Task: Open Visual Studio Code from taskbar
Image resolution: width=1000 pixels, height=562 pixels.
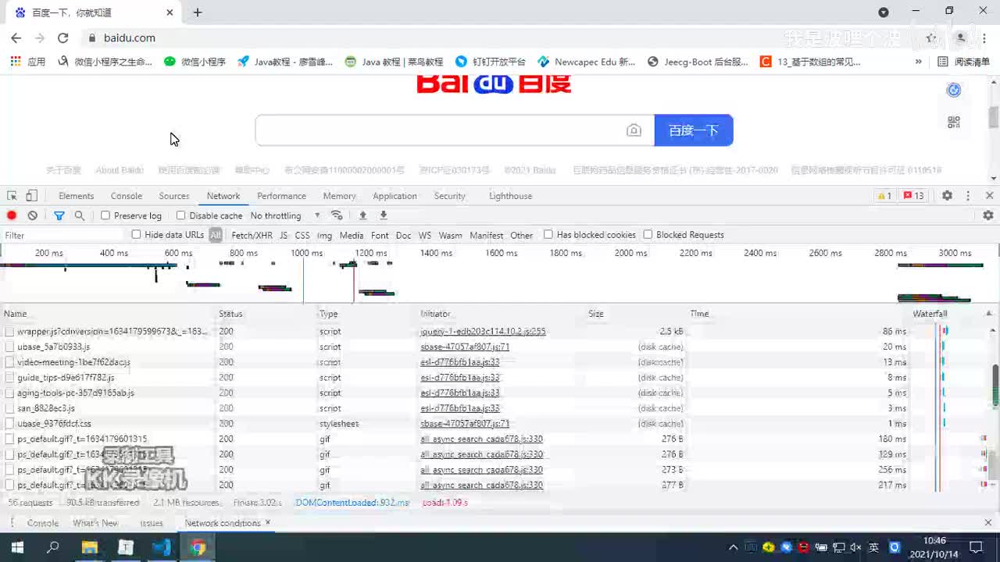Action: (x=162, y=547)
